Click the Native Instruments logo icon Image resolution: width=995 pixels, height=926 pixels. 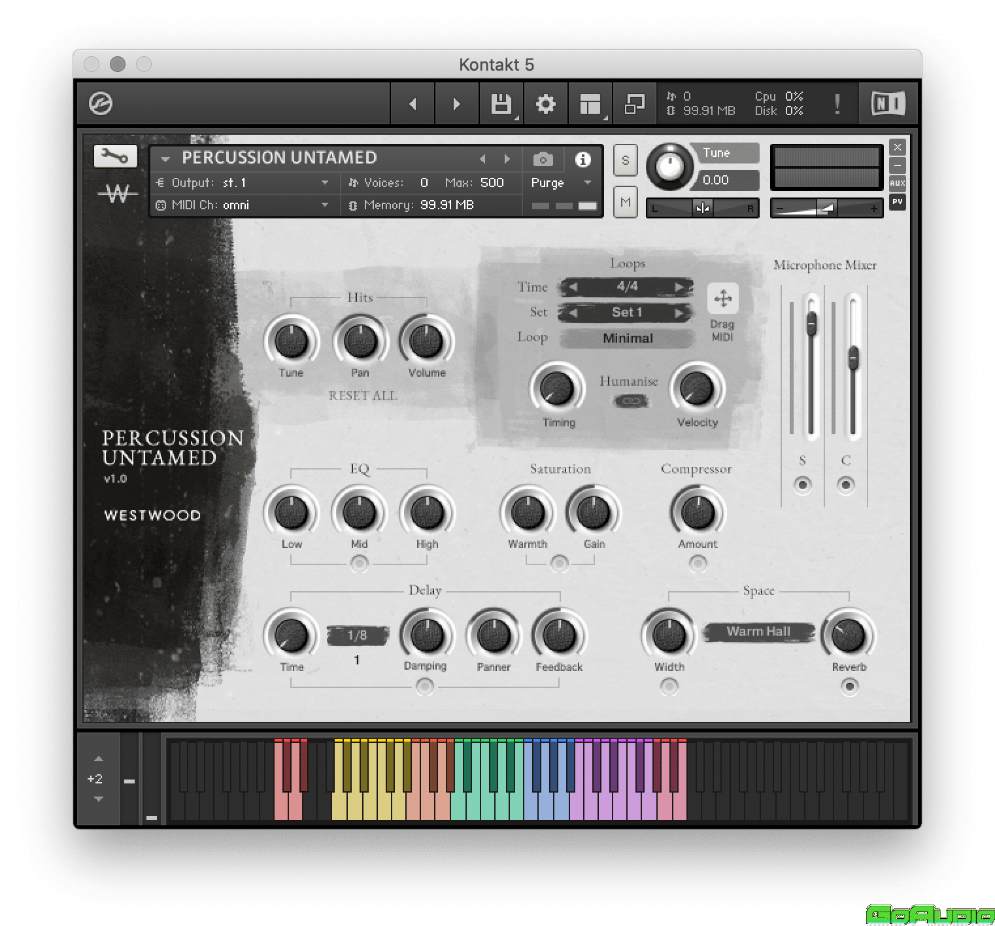(888, 103)
